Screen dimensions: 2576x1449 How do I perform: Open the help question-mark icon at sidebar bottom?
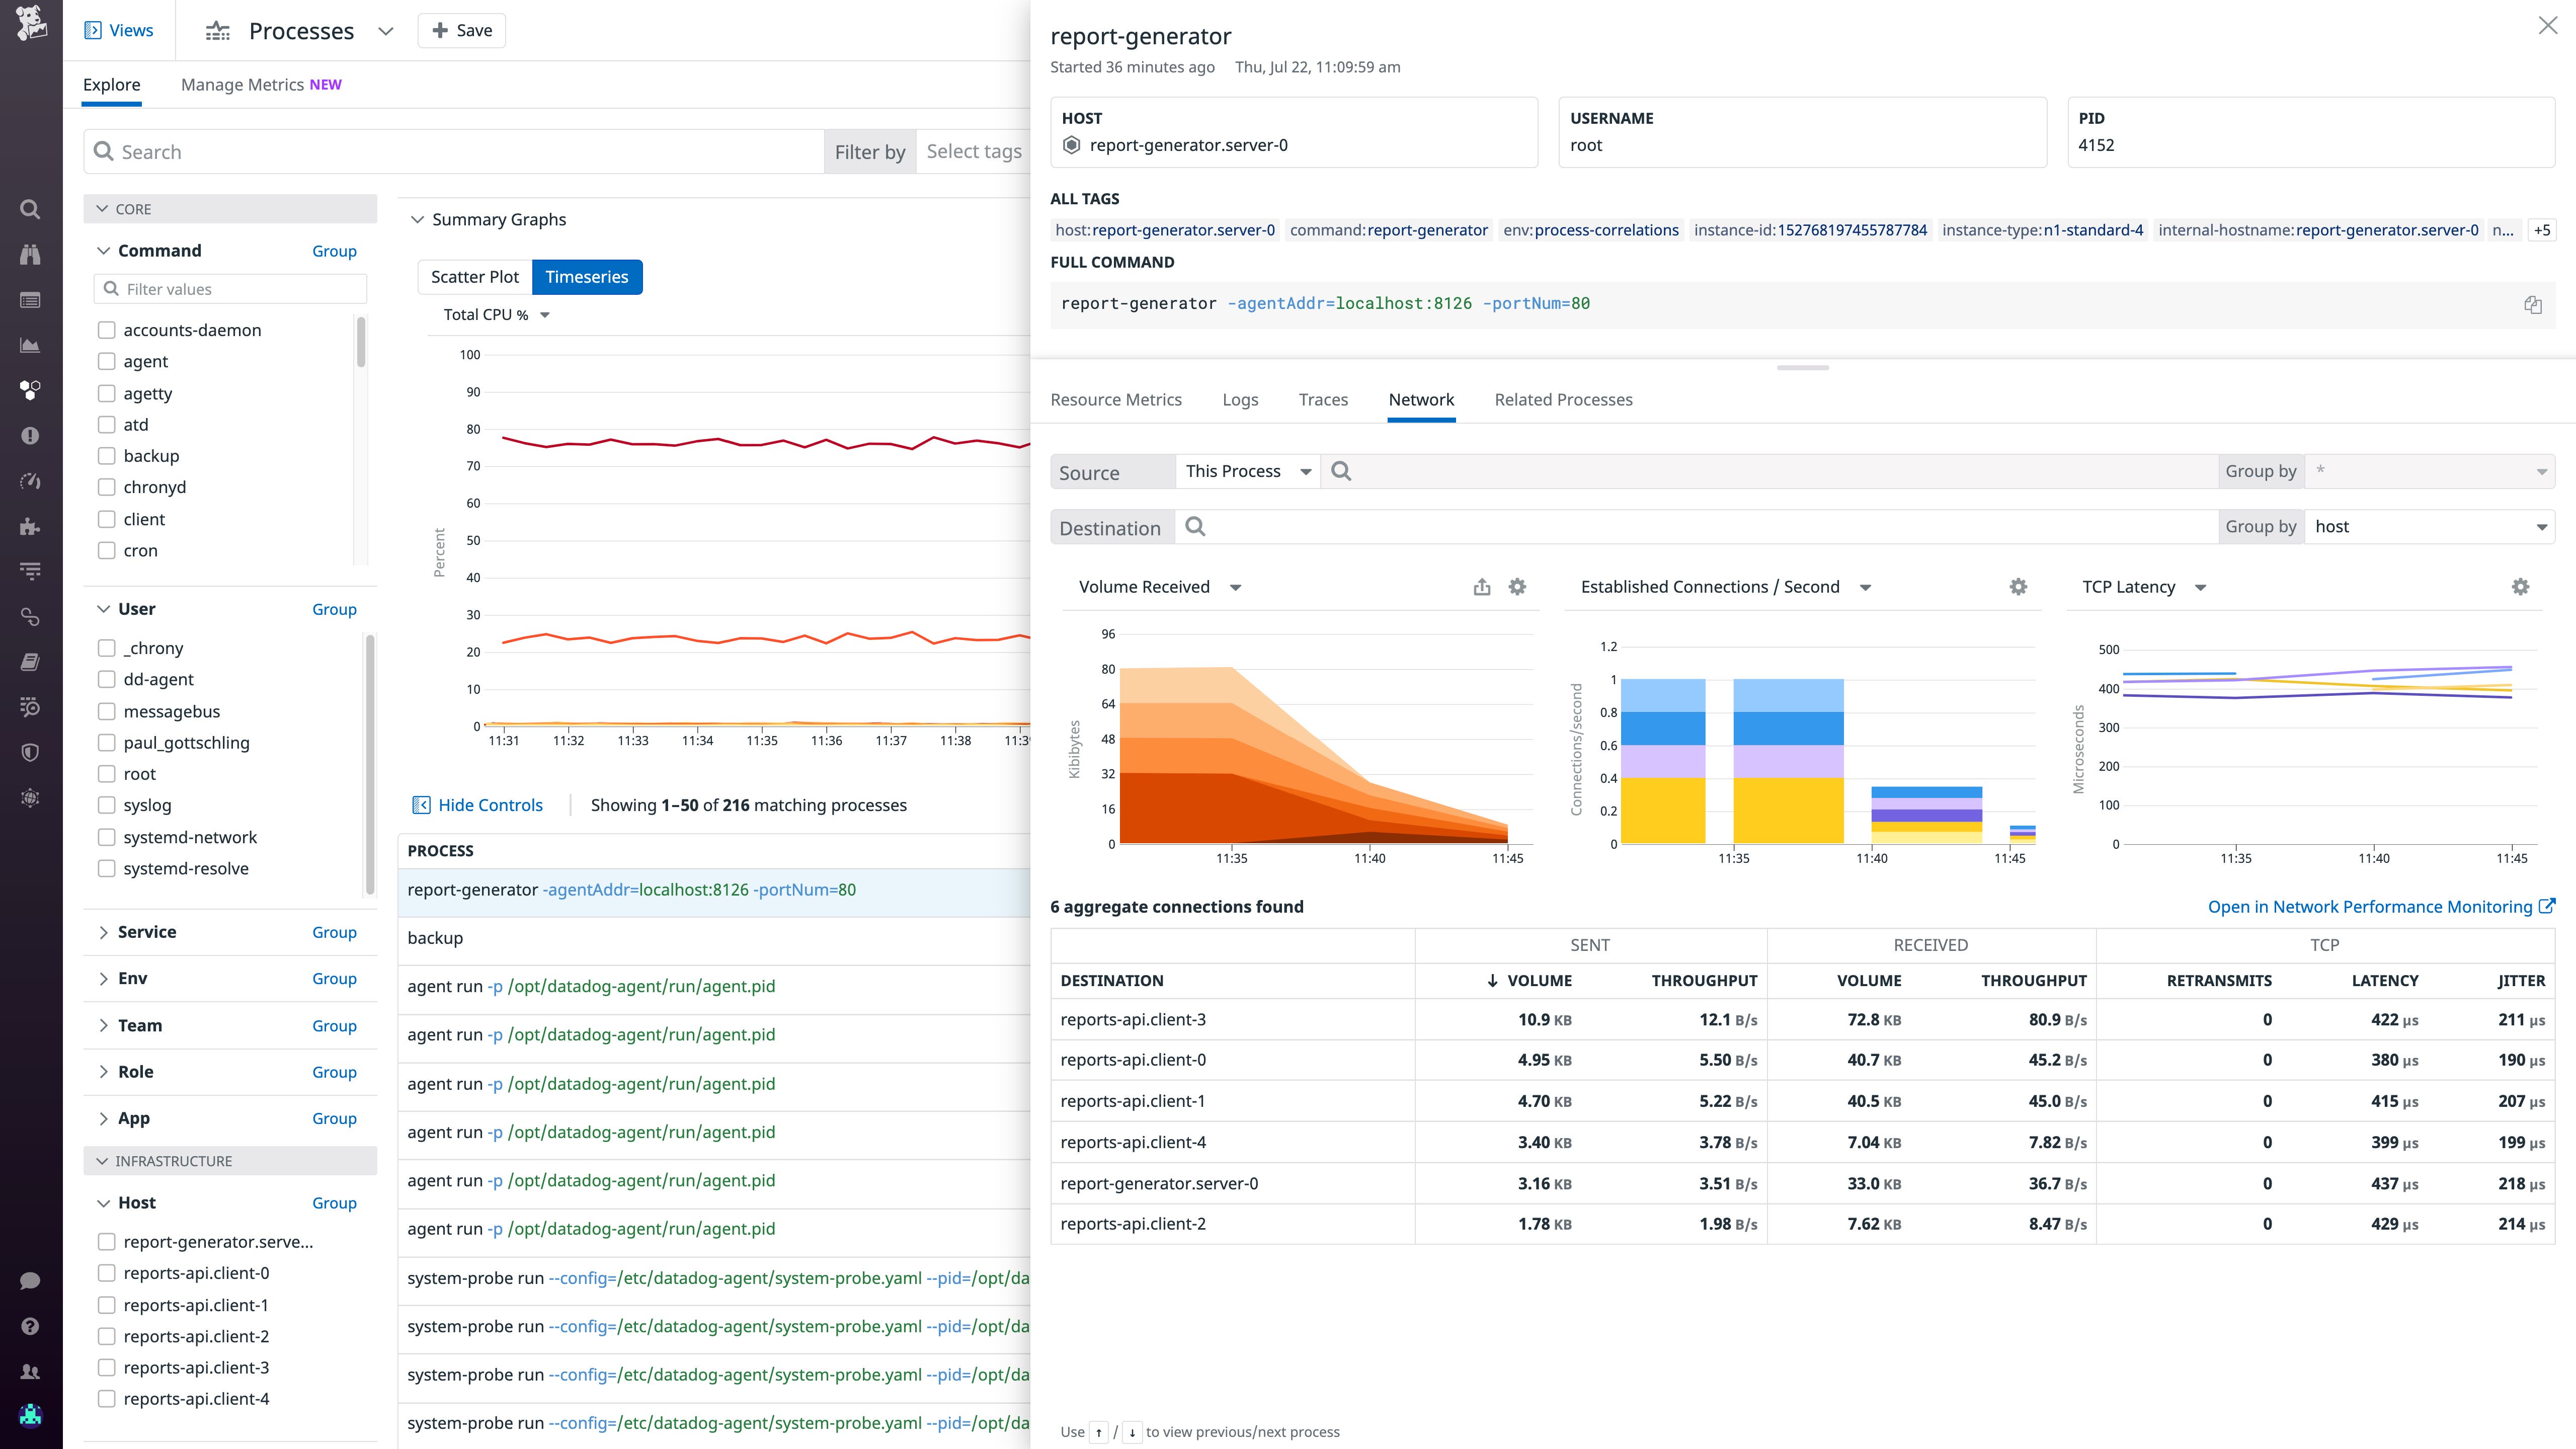coord(30,1325)
